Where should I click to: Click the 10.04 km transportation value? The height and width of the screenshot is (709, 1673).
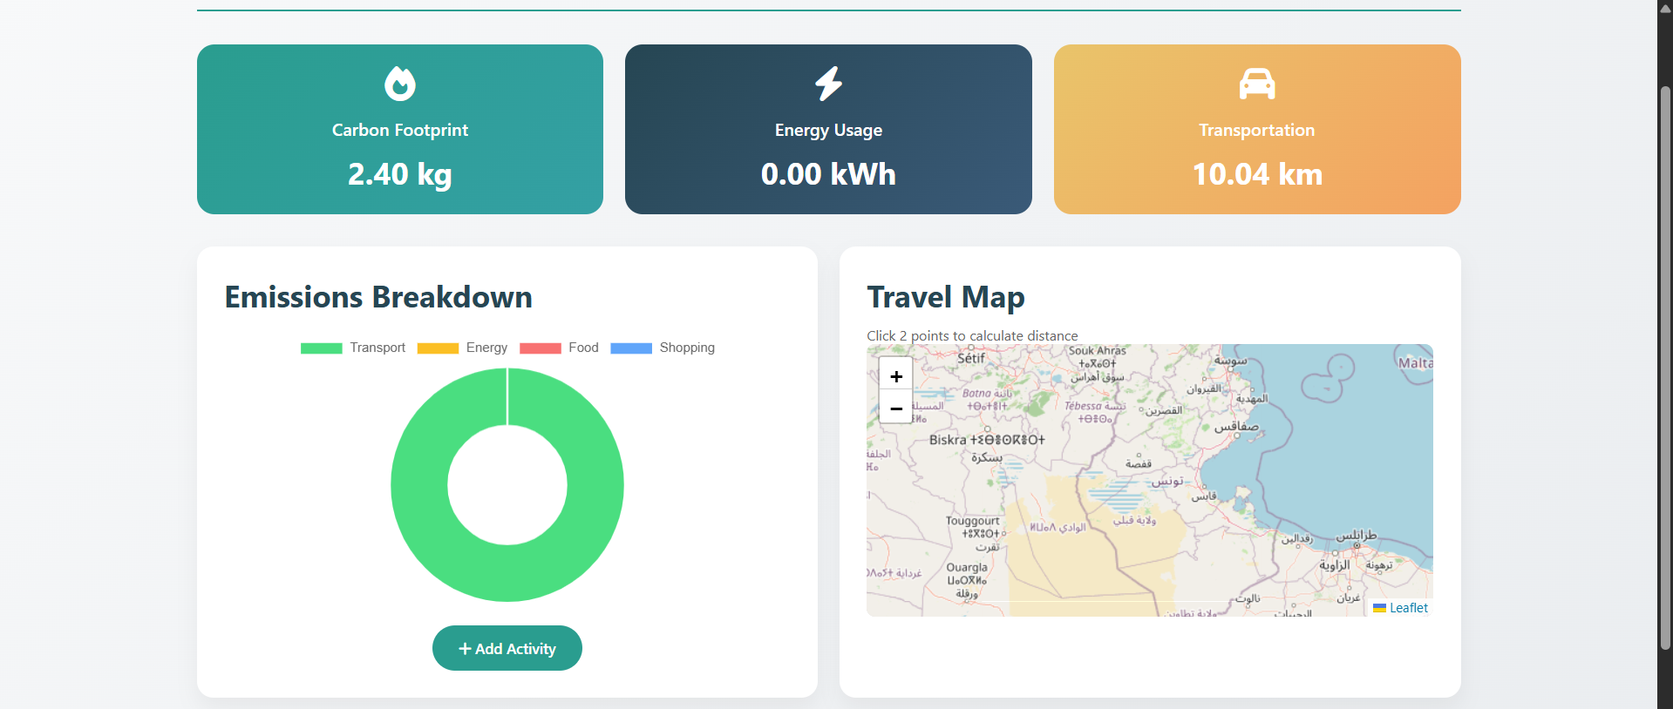1257,174
